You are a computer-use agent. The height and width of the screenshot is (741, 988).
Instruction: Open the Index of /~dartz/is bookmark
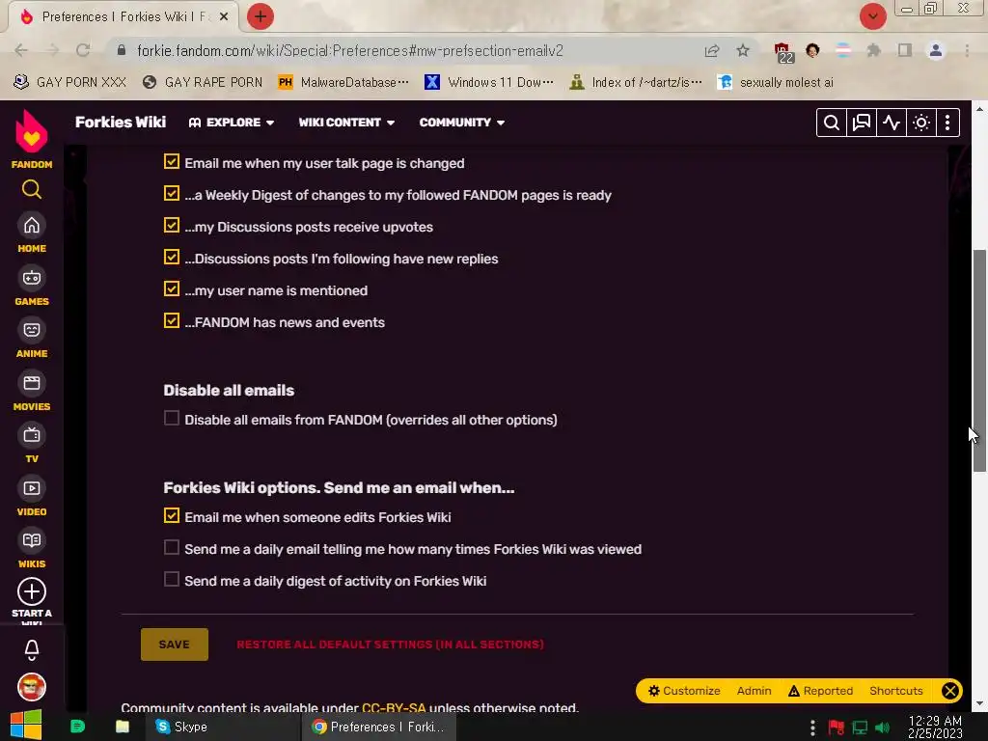[x=636, y=83]
